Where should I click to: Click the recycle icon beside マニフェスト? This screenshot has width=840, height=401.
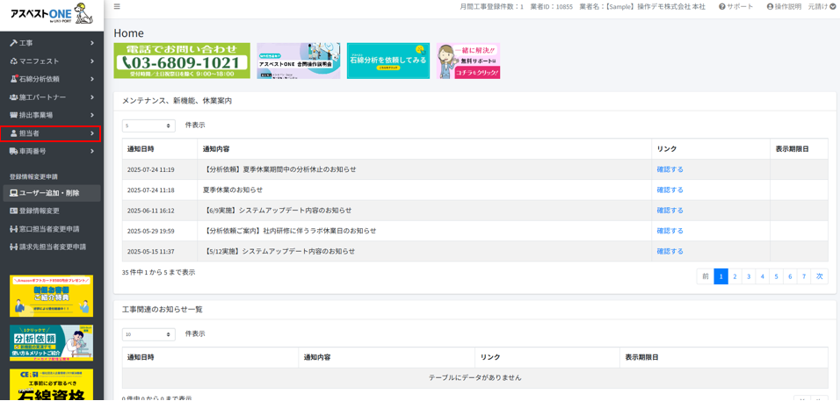(13, 61)
